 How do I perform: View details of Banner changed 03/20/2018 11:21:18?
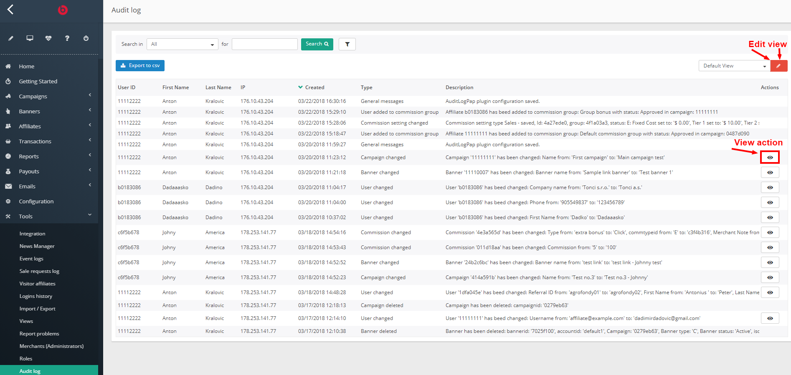click(x=770, y=172)
